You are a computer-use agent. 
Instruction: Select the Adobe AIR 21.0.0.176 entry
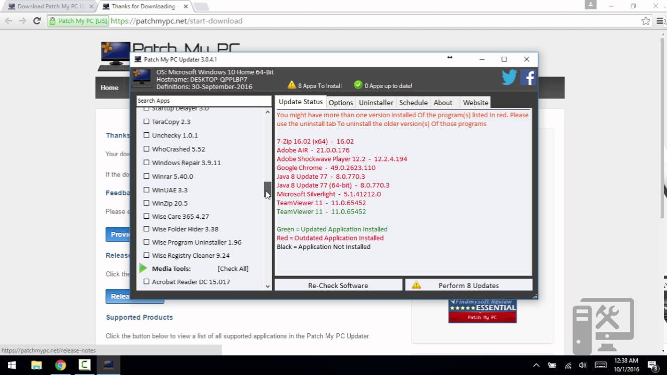pyautogui.click(x=313, y=150)
